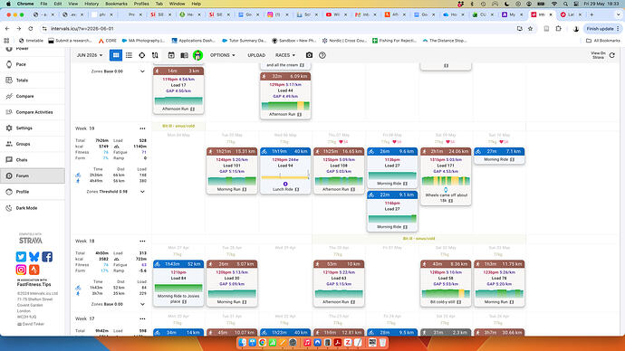Open the help question mark icon
This screenshot has width=625, height=351.
click(x=322, y=55)
